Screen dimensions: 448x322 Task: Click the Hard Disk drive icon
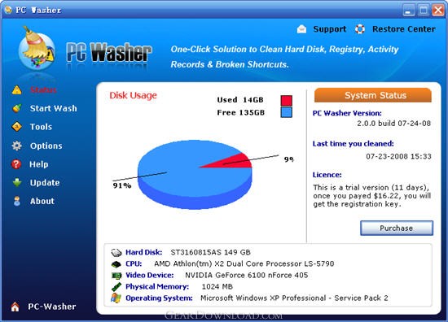[116, 252]
